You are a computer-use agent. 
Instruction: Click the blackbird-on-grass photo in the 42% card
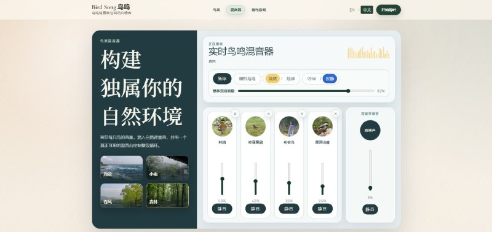pos(255,126)
